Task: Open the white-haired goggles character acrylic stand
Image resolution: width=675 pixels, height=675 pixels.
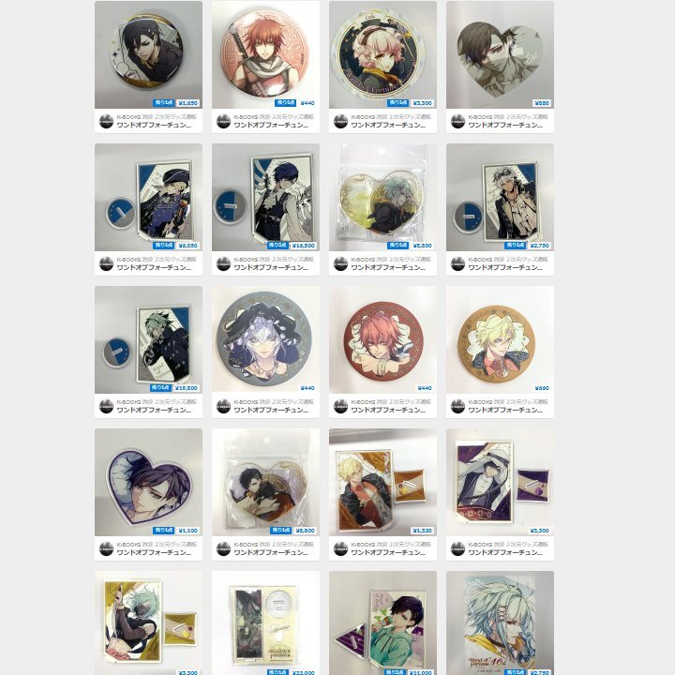Action: coord(500,197)
